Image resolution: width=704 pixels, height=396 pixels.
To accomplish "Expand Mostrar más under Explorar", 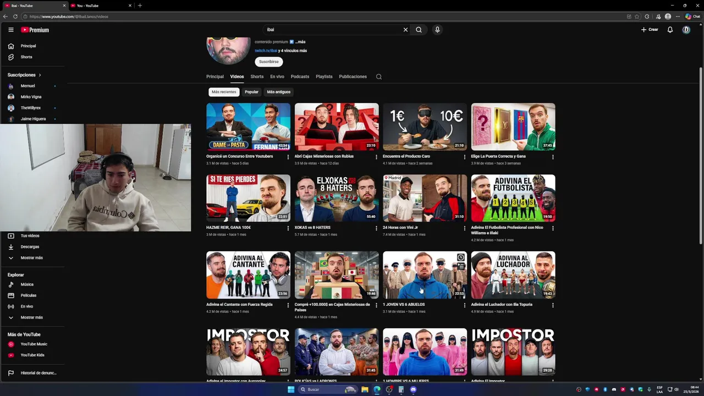I will pyautogui.click(x=31, y=317).
